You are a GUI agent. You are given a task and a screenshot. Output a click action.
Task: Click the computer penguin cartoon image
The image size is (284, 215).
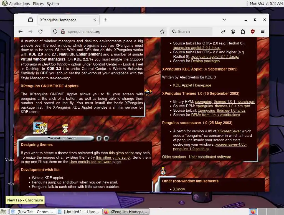[40, 128]
